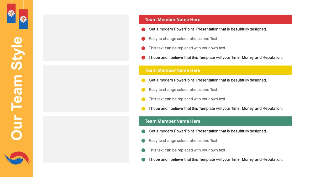Click 'I hope and I believe' line under green banner
Viewport: 315px width, 177px height.
216,159
